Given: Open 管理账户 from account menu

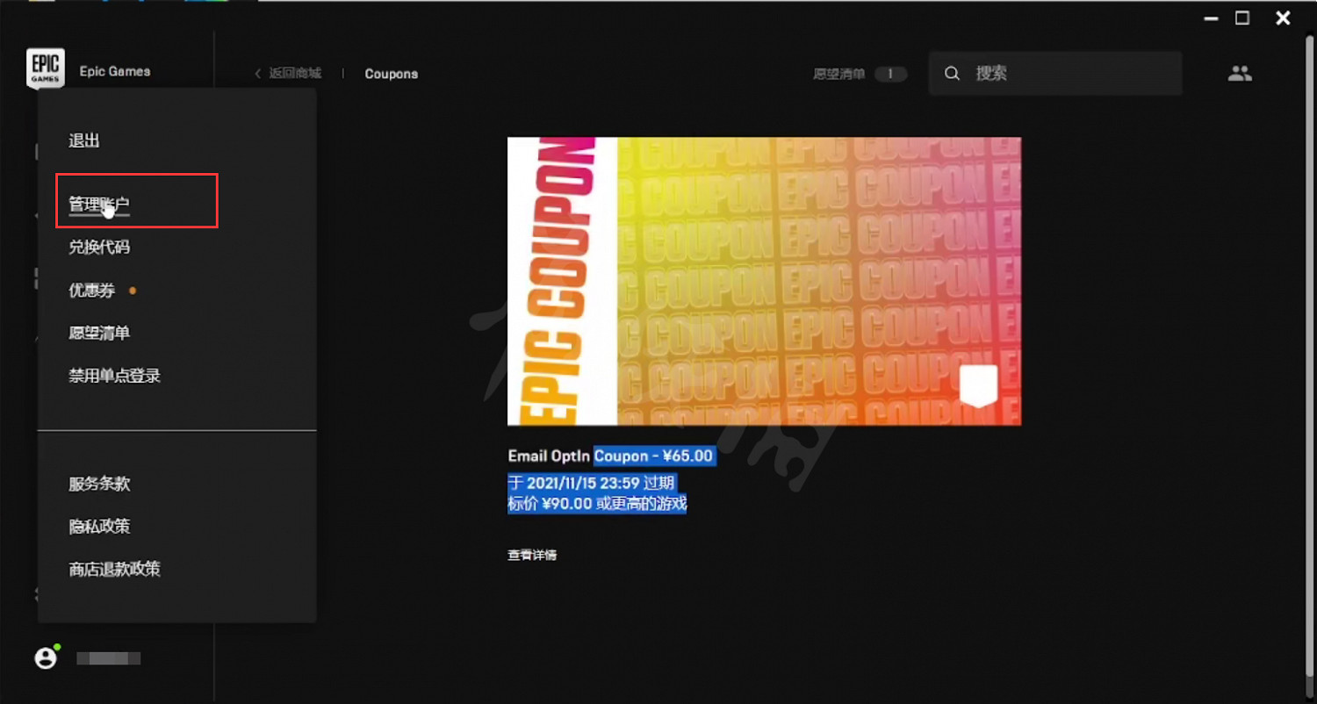Looking at the screenshot, I should (x=99, y=205).
